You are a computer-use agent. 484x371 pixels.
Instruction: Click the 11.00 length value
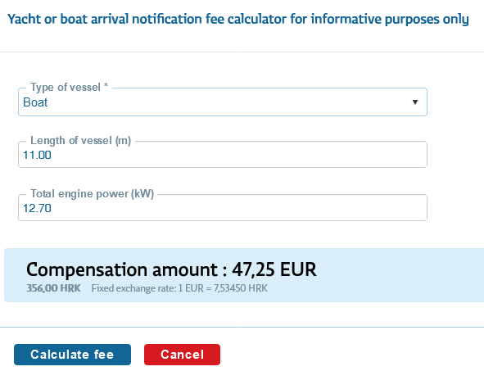tap(37, 155)
